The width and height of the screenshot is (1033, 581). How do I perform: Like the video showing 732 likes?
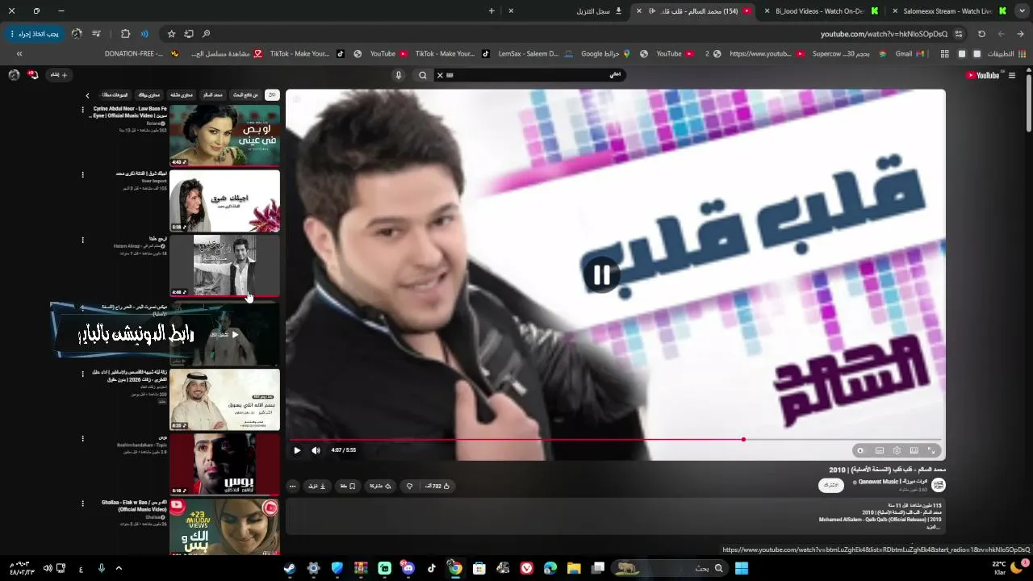point(438,486)
